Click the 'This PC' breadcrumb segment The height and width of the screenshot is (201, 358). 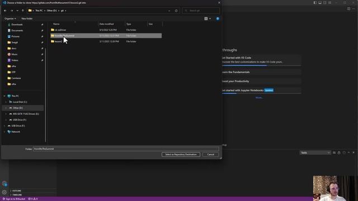click(39, 11)
